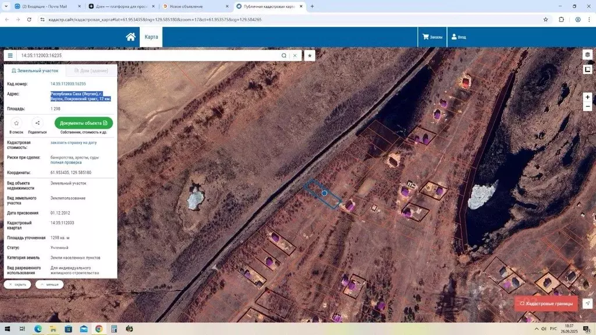This screenshot has height=335, width=596.
Task: Click the cadastral number search input field
Action: (146, 55)
